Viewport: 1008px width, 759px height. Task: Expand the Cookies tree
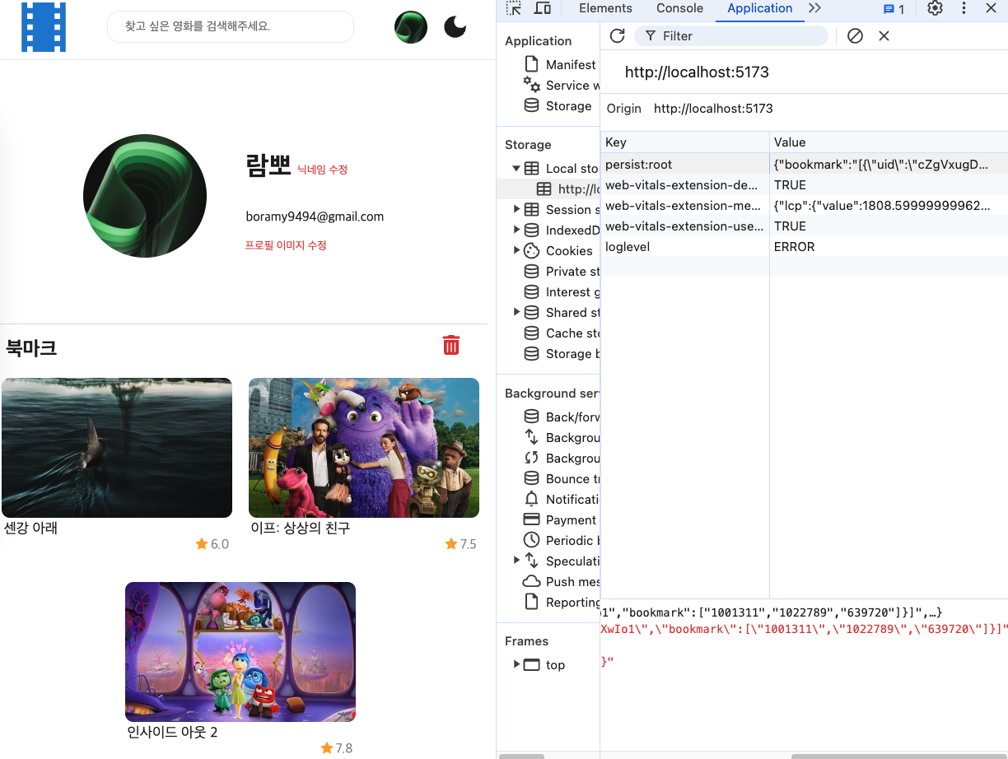tap(516, 250)
